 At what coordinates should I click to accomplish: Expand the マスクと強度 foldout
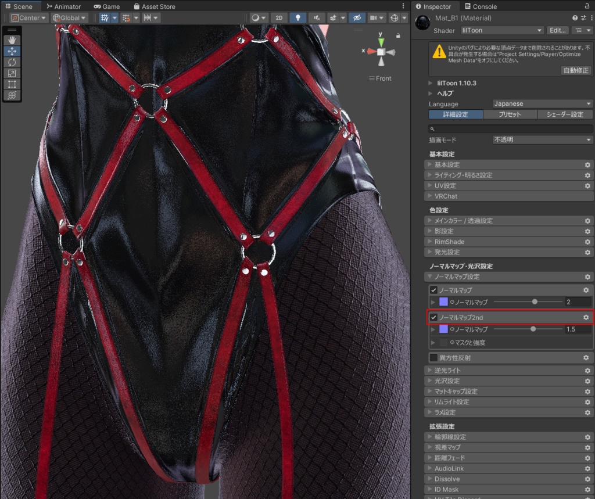[x=433, y=342]
